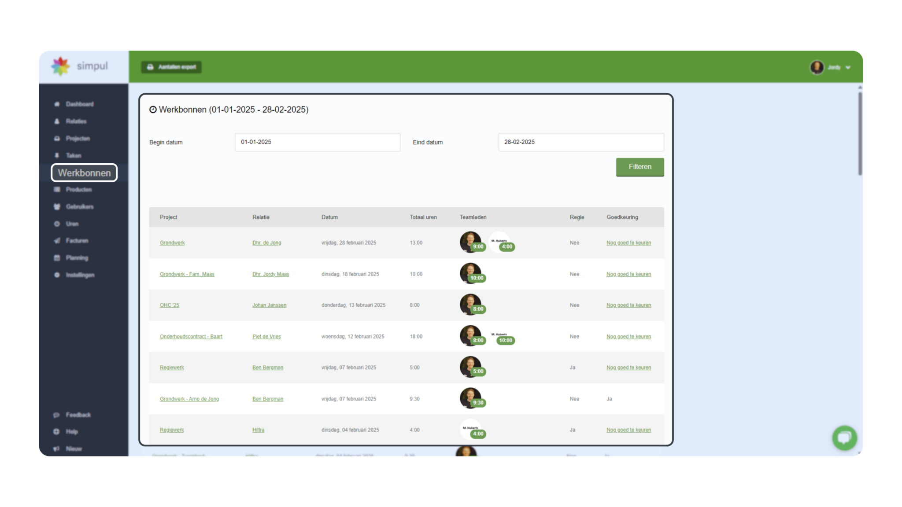Open relation Piet de Vries
This screenshot has width=902, height=507.
point(266,337)
